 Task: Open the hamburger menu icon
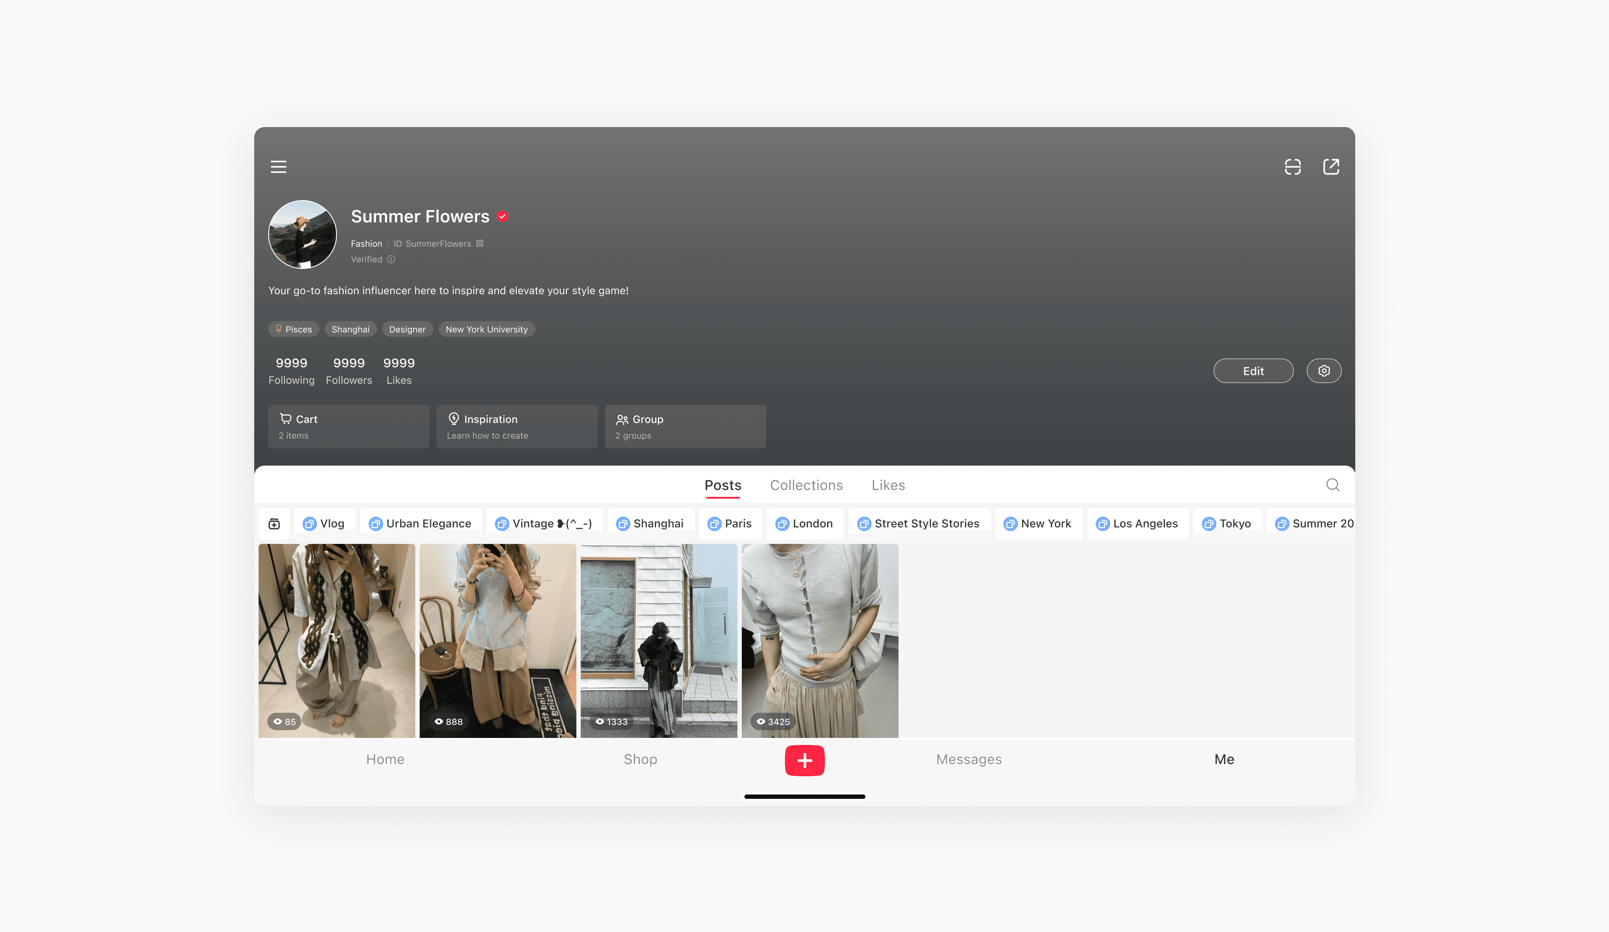point(278,167)
